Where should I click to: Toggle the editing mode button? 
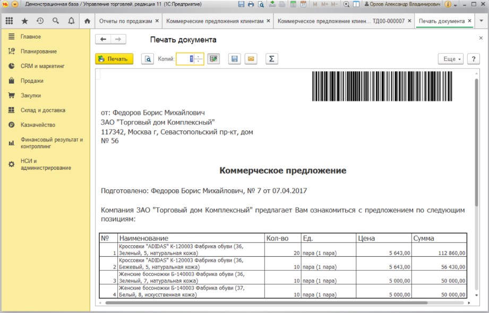point(213,58)
